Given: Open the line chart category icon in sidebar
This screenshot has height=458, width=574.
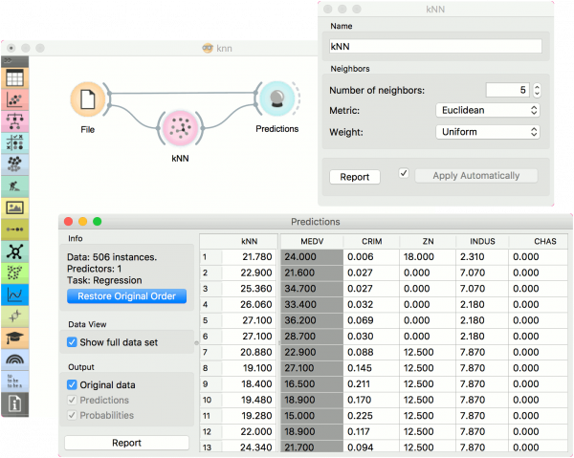Looking at the screenshot, I should pyautogui.click(x=15, y=294).
